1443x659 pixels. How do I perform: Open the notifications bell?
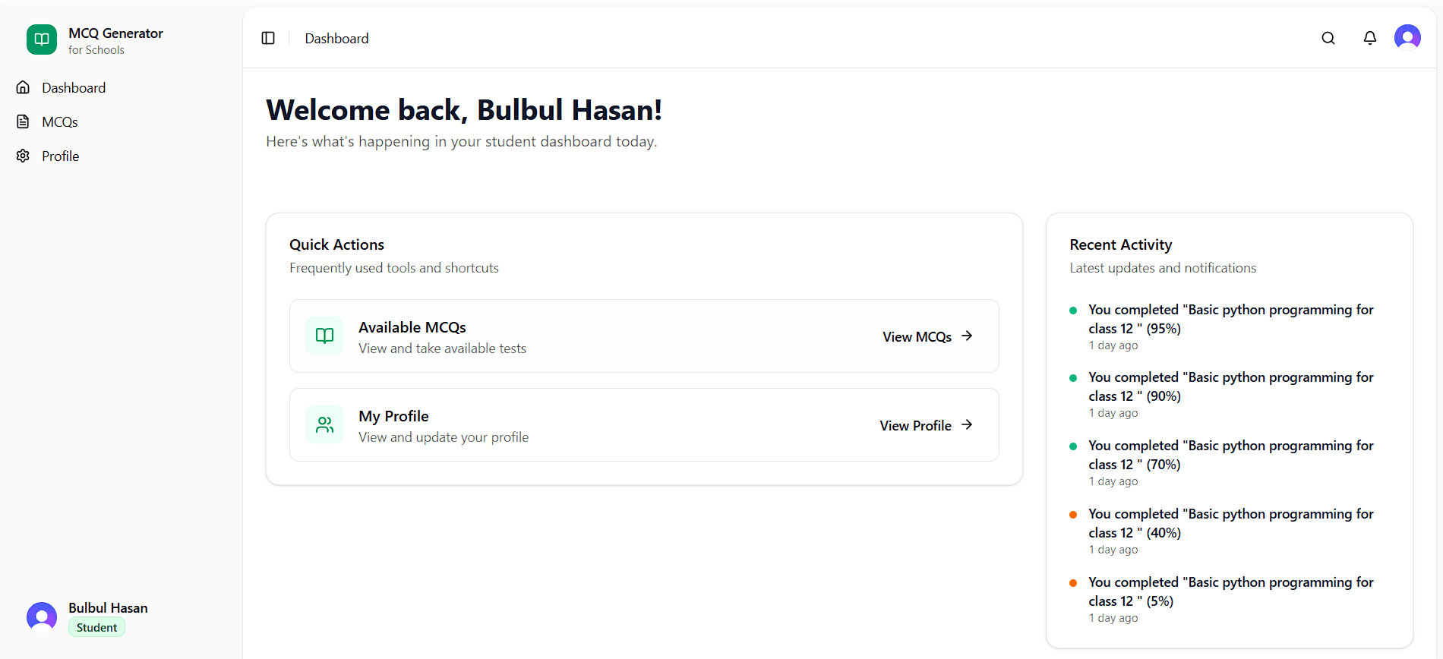click(1369, 38)
